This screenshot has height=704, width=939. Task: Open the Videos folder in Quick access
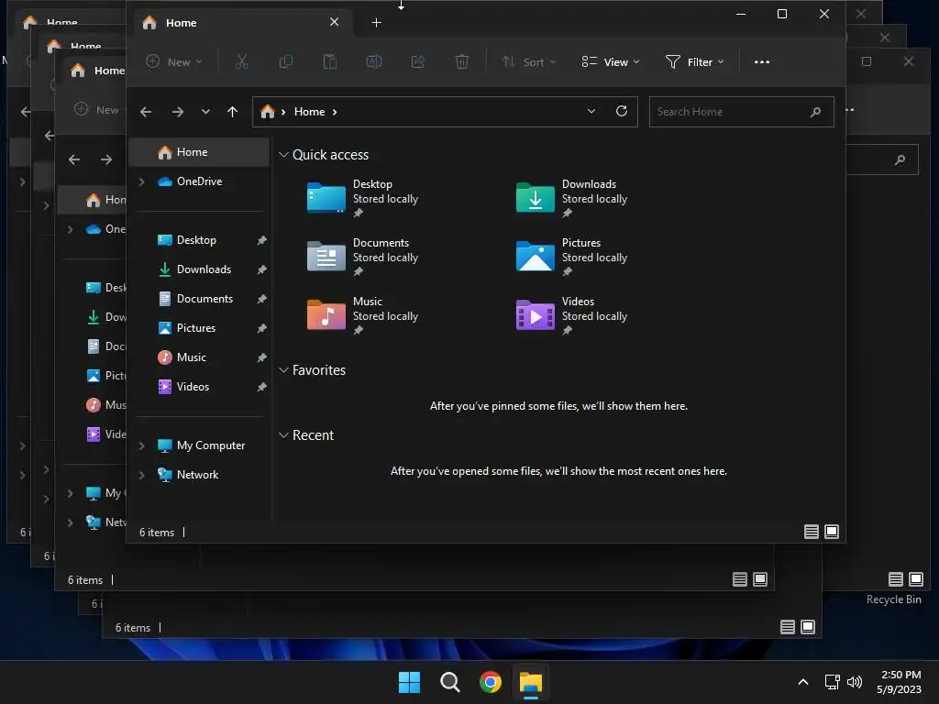pos(572,316)
